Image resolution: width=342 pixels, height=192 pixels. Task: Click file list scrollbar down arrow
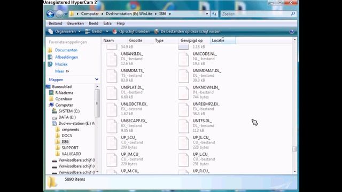(294, 172)
